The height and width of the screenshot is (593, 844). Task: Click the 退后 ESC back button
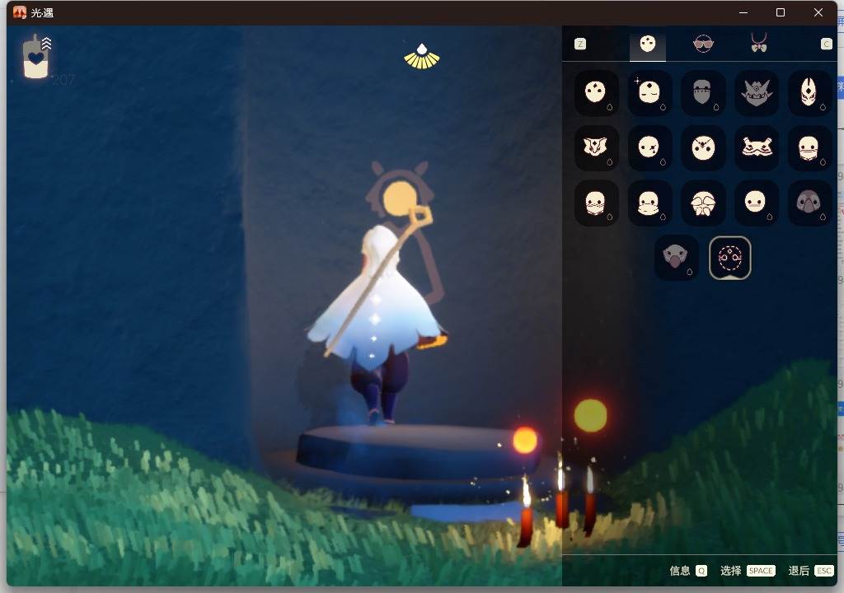811,571
